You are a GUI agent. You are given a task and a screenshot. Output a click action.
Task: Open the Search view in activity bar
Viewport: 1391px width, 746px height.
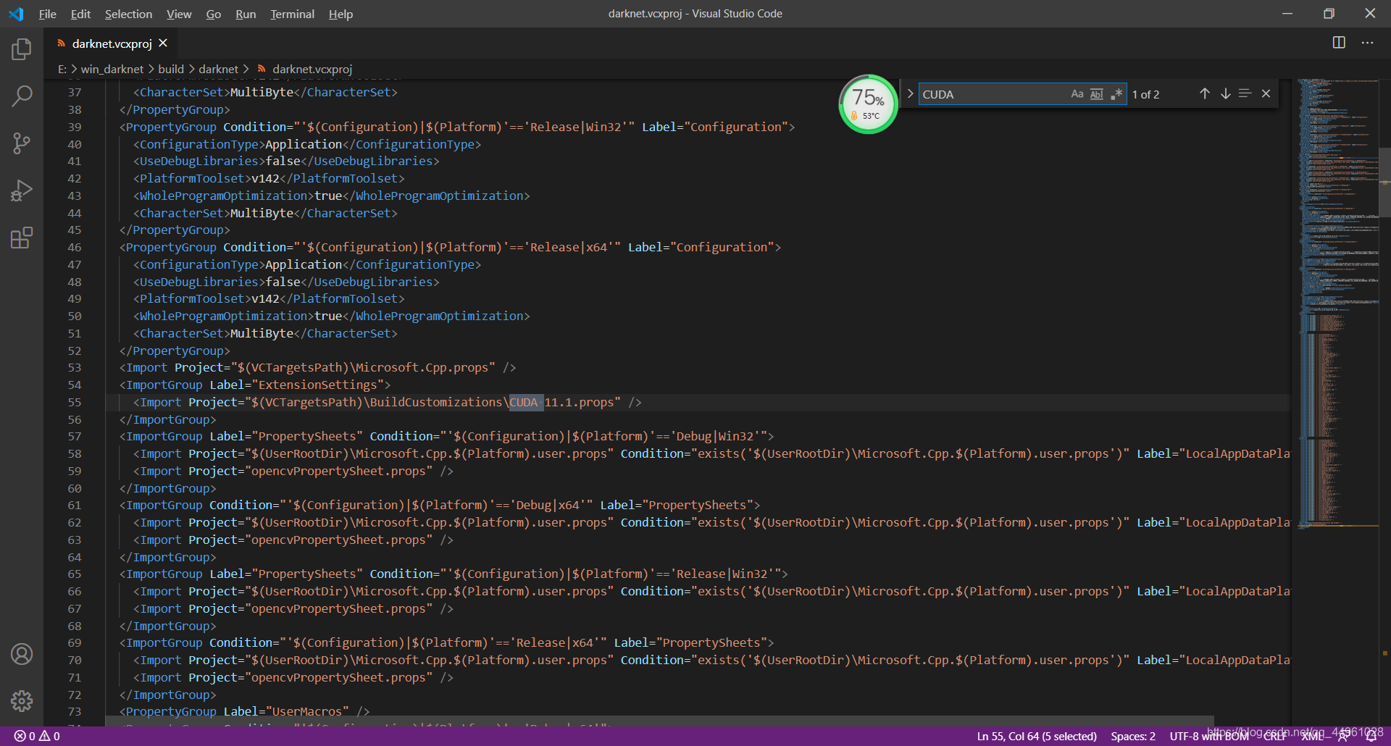[22, 96]
